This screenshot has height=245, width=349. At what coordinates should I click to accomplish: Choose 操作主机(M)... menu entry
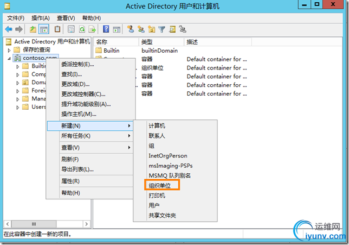click(91, 114)
